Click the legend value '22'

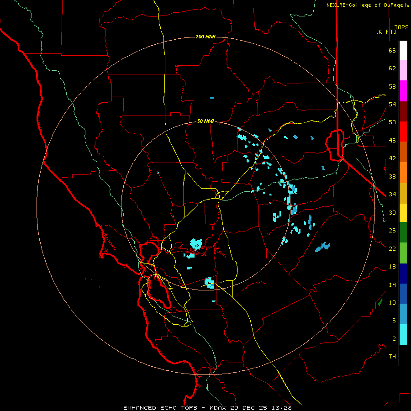pyautogui.click(x=392, y=248)
